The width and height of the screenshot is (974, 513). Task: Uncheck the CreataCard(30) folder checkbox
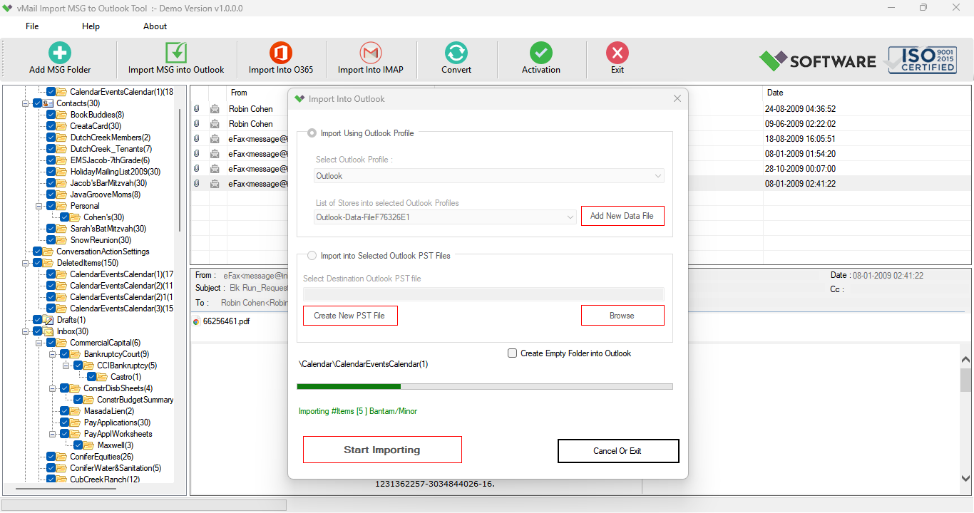pos(51,126)
